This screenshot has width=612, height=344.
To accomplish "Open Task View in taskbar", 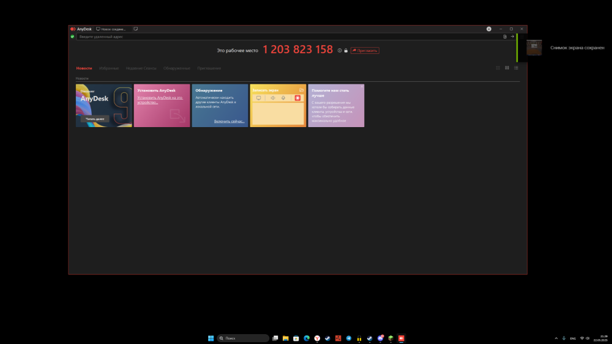I will (275, 338).
